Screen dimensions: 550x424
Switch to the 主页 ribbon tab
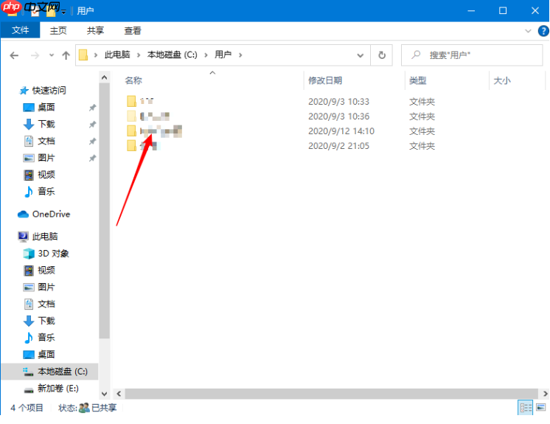coord(58,31)
